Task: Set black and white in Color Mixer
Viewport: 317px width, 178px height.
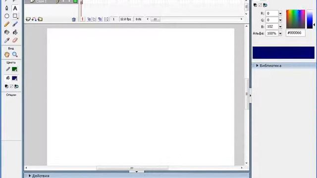Action: [x=255, y=5]
